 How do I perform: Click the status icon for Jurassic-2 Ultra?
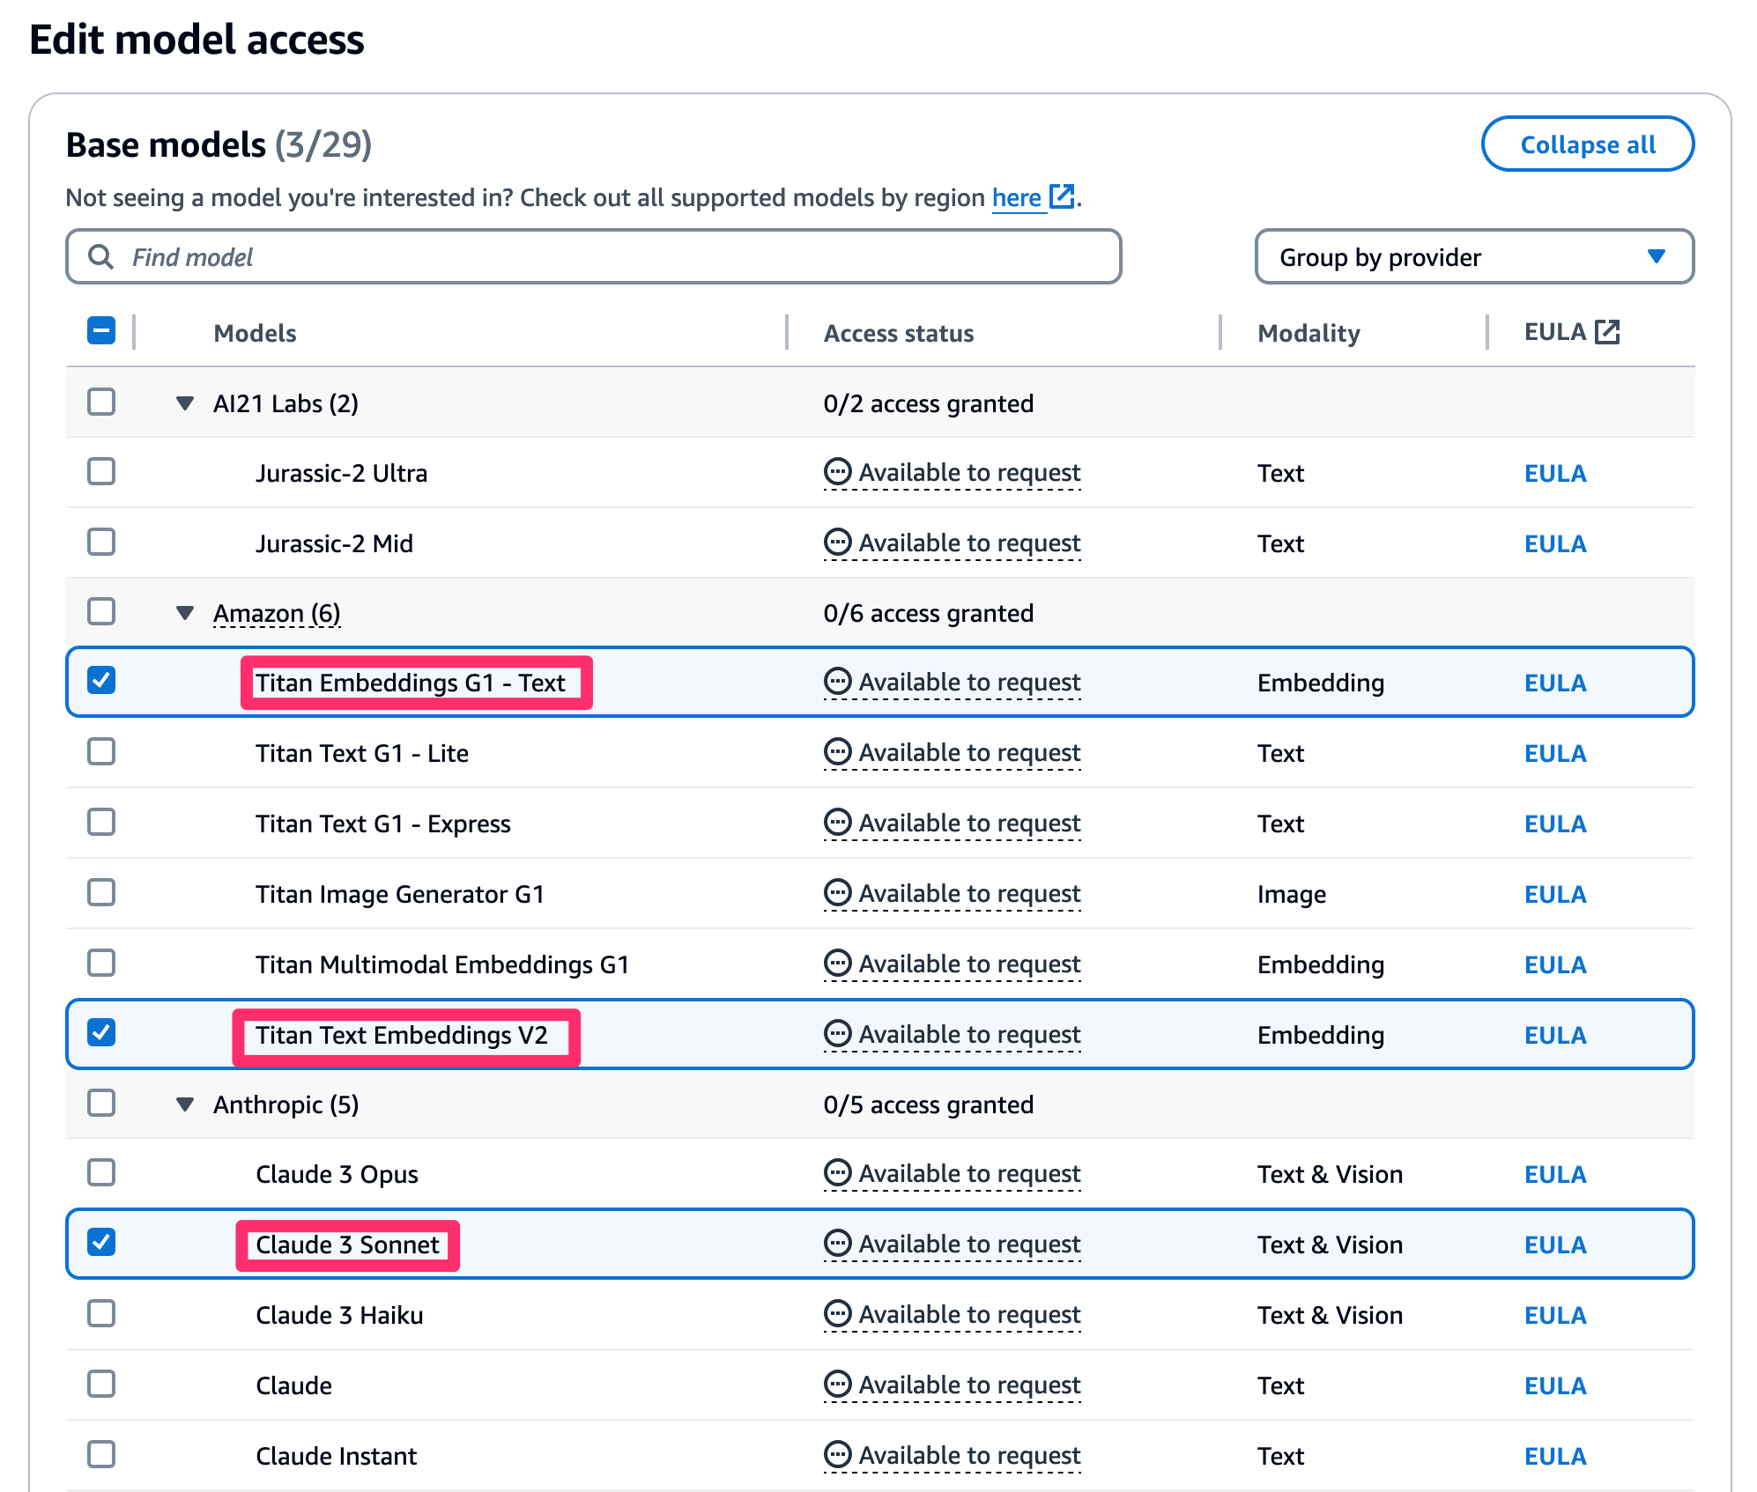tap(836, 471)
